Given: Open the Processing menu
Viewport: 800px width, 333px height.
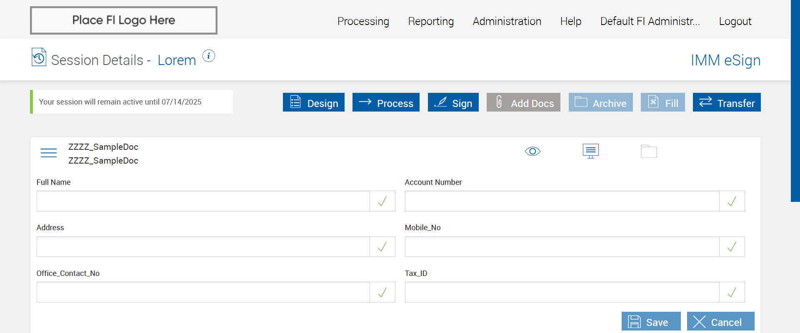Looking at the screenshot, I should tap(363, 21).
